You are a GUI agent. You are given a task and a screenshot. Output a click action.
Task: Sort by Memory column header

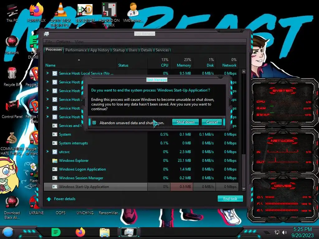point(184,65)
